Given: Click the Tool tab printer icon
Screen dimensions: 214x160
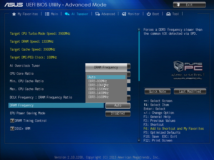Looking at the screenshot, I should (x=168, y=14).
